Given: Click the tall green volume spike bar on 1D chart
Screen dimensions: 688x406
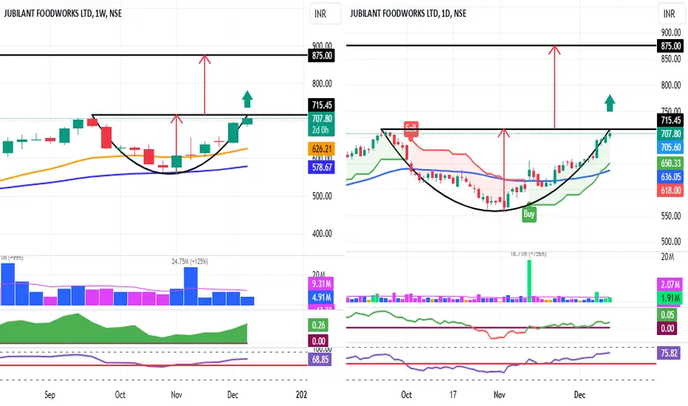Looking at the screenshot, I should pyautogui.click(x=529, y=281).
